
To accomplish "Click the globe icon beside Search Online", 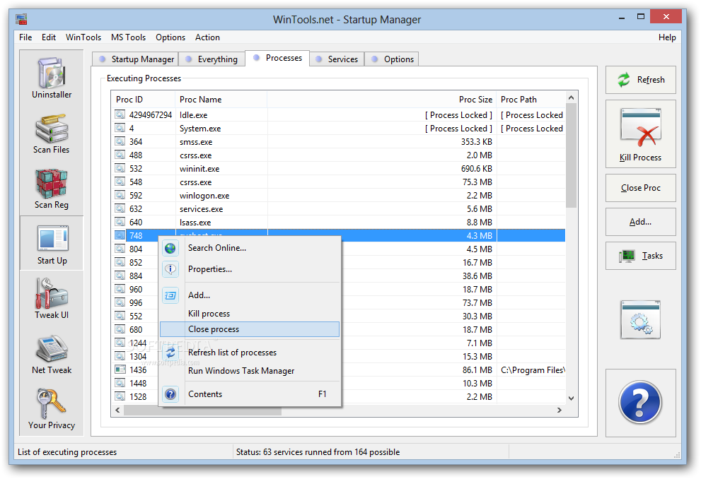I will point(170,248).
